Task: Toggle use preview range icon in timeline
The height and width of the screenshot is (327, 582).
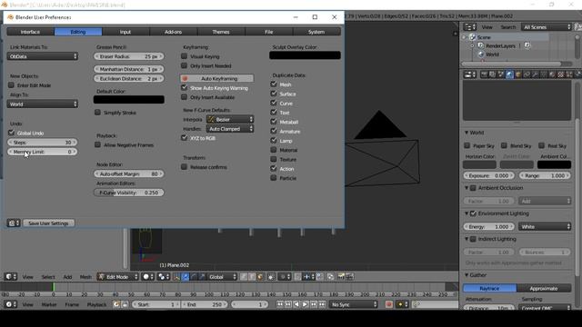Action: point(116,304)
